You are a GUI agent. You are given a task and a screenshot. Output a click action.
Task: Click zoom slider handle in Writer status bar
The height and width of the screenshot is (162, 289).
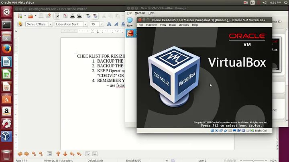coord(253,160)
